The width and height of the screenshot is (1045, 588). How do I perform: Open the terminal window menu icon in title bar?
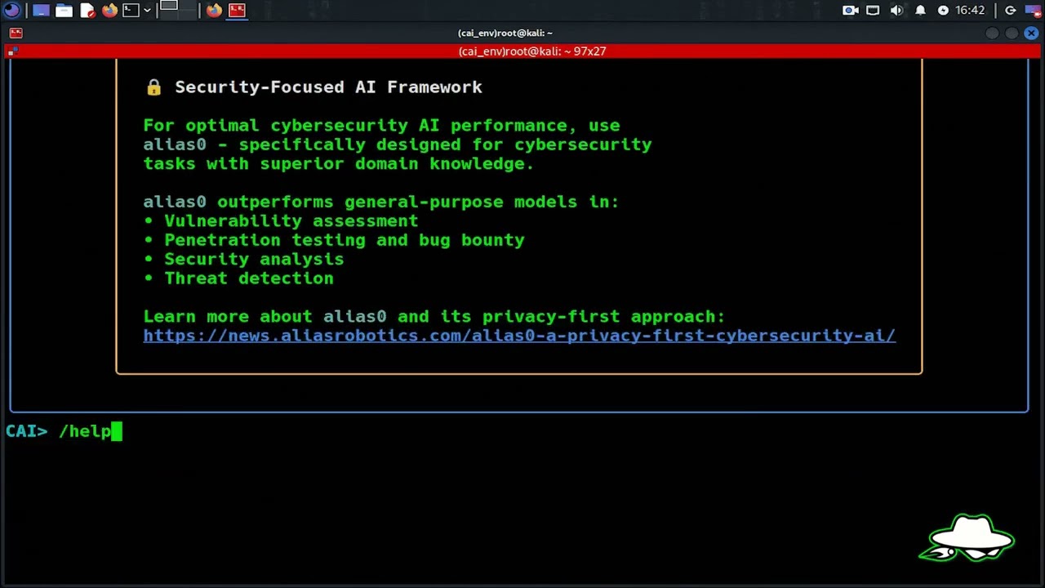pos(16,33)
